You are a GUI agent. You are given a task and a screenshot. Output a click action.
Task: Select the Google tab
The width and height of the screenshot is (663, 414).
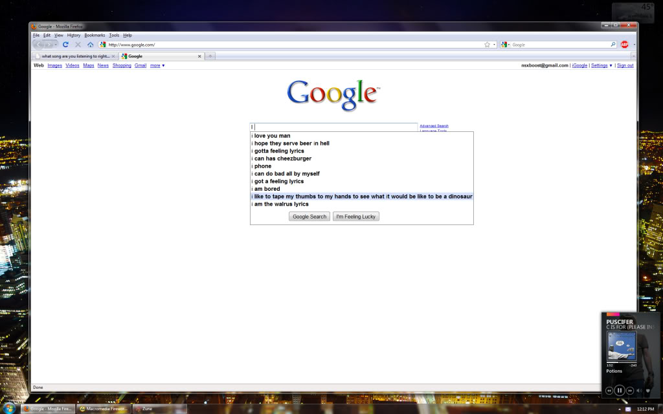(161, 56)
